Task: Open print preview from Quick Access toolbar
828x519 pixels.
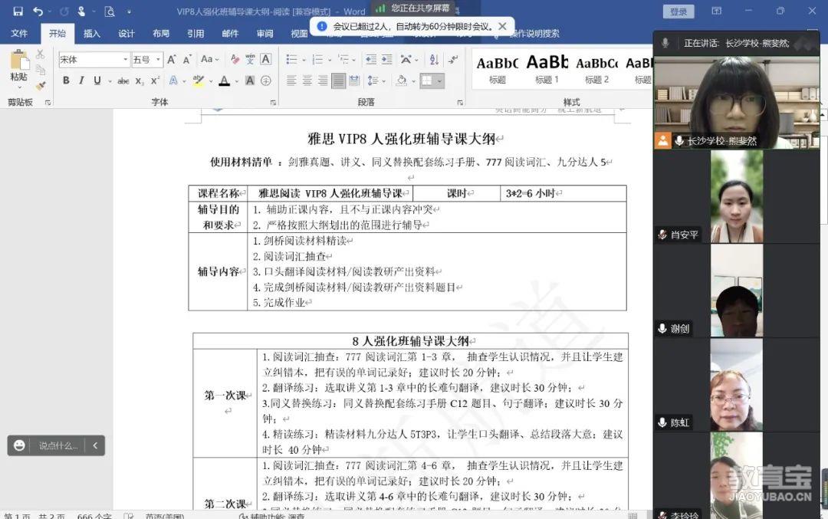Action: coord(110,11)
